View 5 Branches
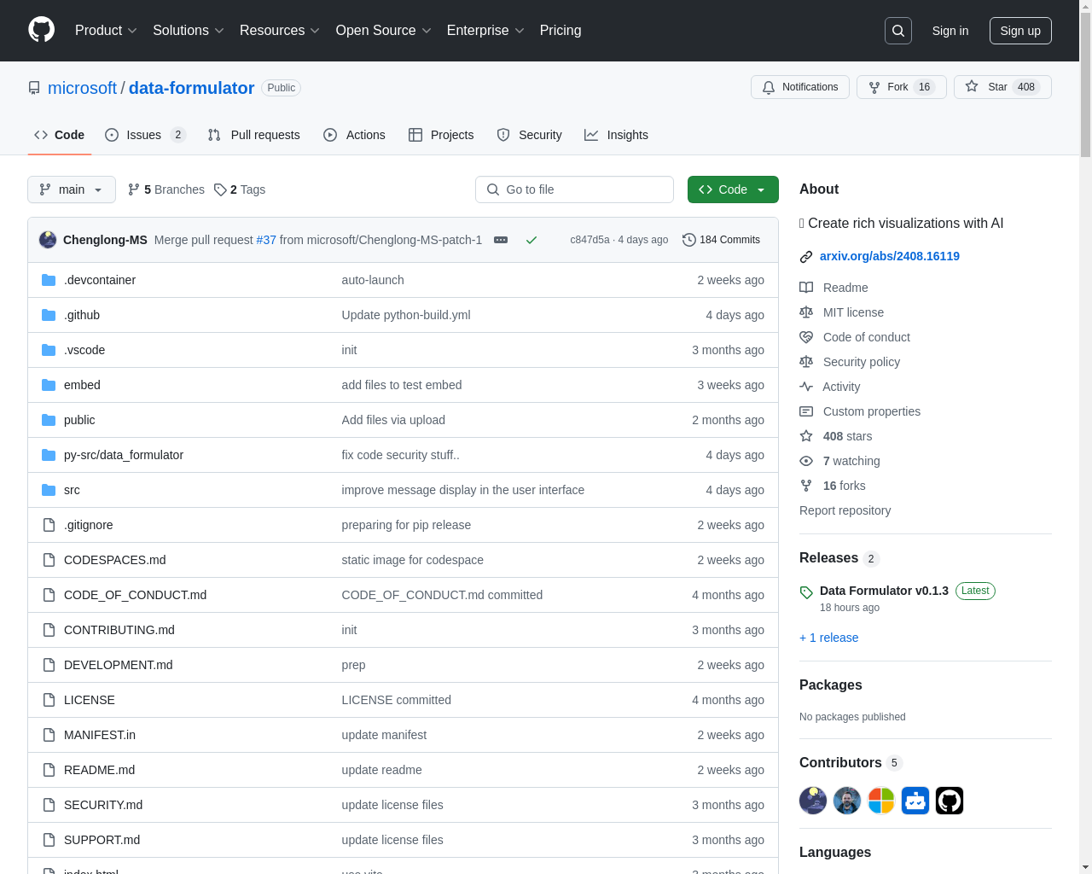This screenshot has height=874, width=1092. click(166, 189)
